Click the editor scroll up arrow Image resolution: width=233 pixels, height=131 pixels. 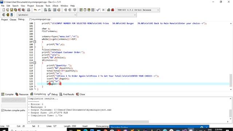point(230,23)
